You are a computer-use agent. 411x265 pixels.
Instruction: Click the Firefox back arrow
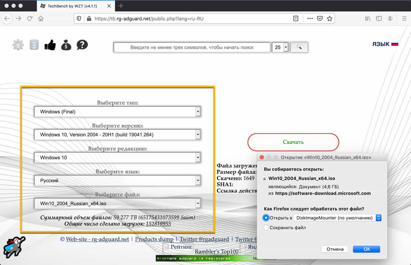pyautogui.click(x=7, y=19)
